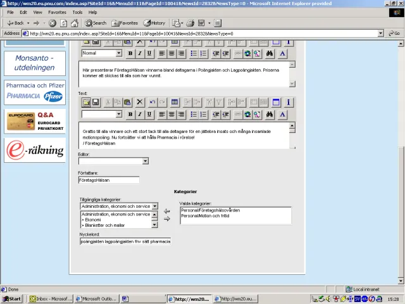Viewport: 405px width, 304px height.
Task: Open the View menu
Action: point(37,12)
